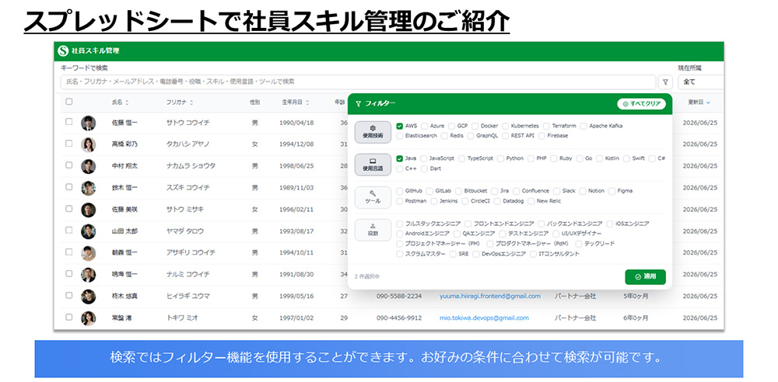The image size is (778, 382).
Task: Tick the Terraform checkbox
Action: (x=546, y=126)
